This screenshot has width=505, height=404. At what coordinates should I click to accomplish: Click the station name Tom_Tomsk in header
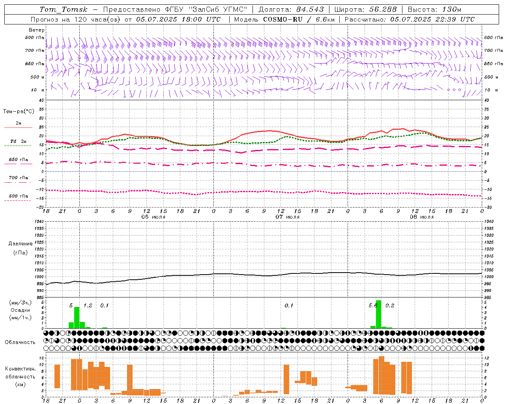(64, 9)
